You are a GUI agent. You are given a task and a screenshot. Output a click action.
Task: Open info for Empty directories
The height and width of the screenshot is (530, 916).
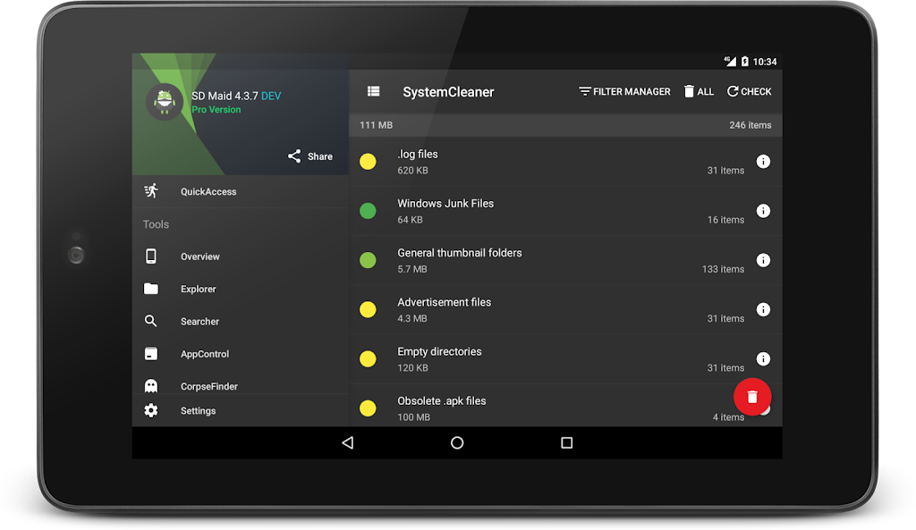pyautogui.click(x=763, y=358)
